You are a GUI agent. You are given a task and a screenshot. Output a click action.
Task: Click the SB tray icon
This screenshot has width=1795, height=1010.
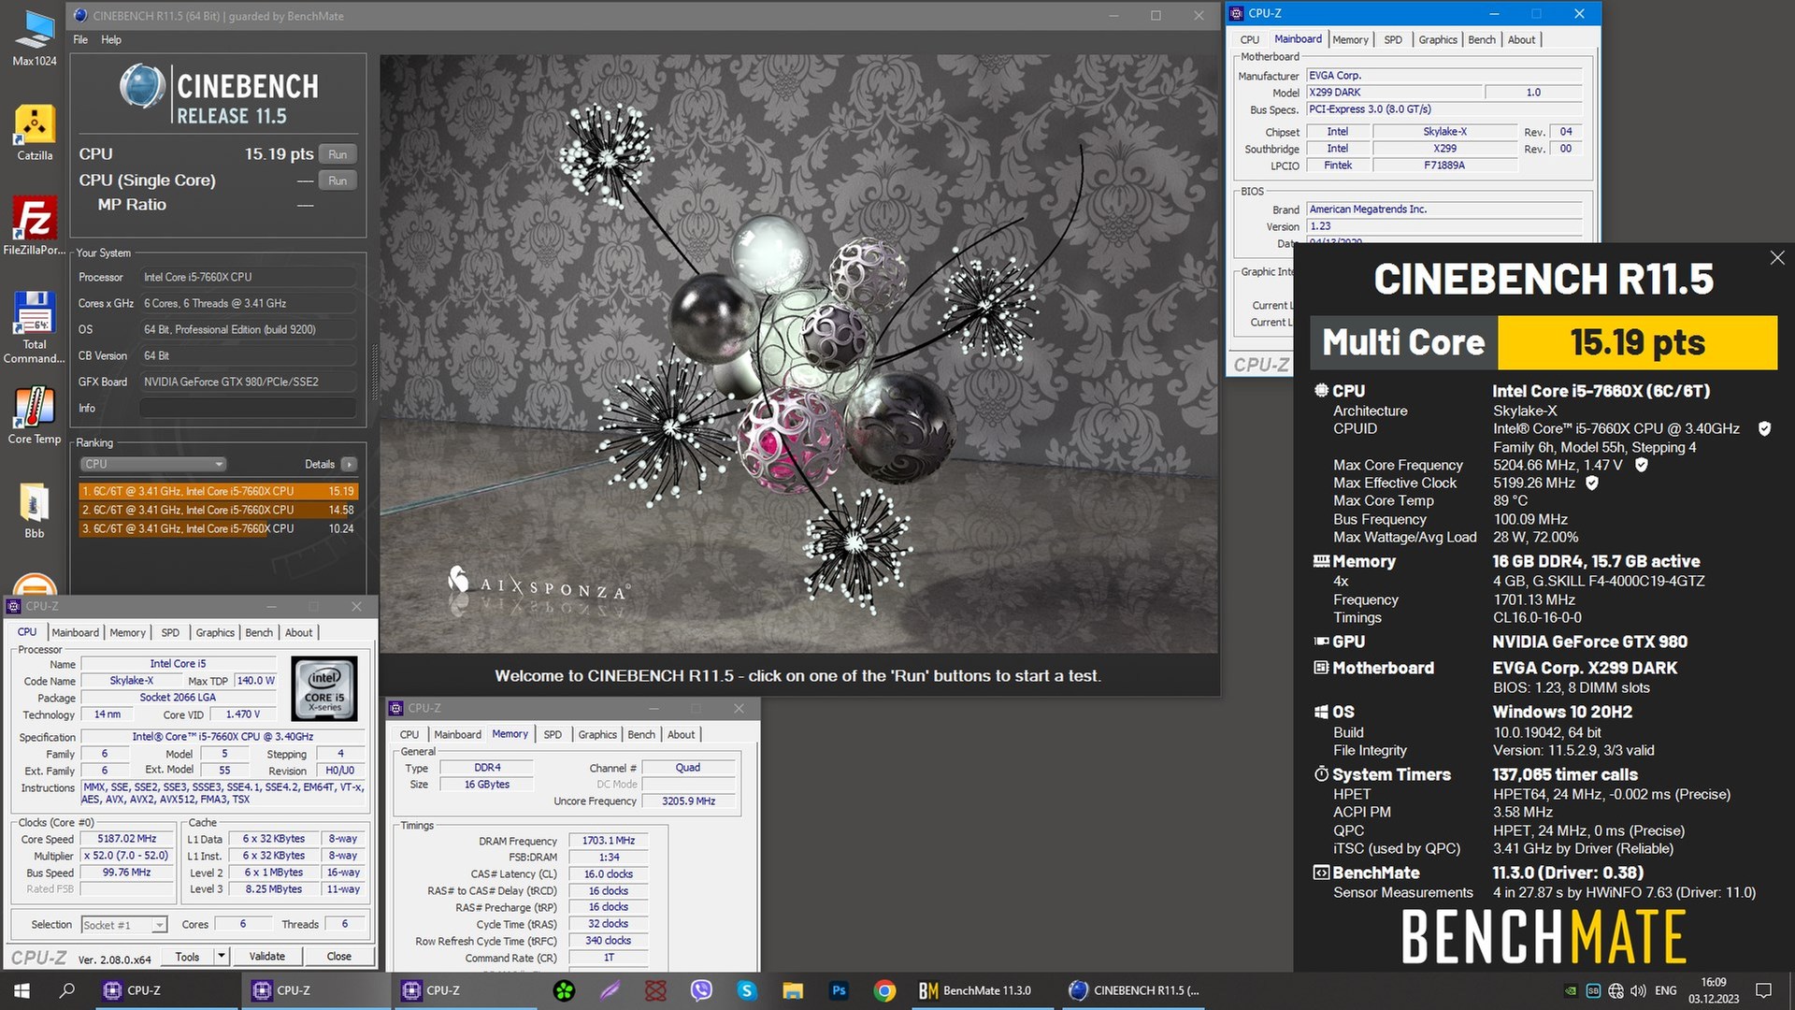1593,990
